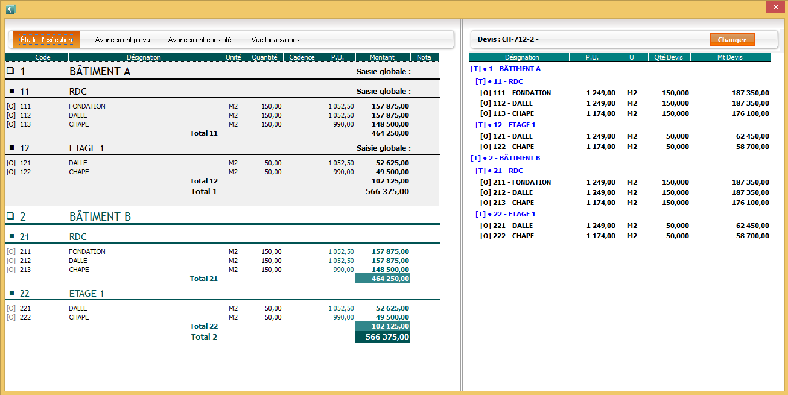Viewport: 788px width, 395px height.
Task: Collapse subsection 22 ETAGE 1 using its square marker
Action: pyautogui.click(x=11, y=293)
